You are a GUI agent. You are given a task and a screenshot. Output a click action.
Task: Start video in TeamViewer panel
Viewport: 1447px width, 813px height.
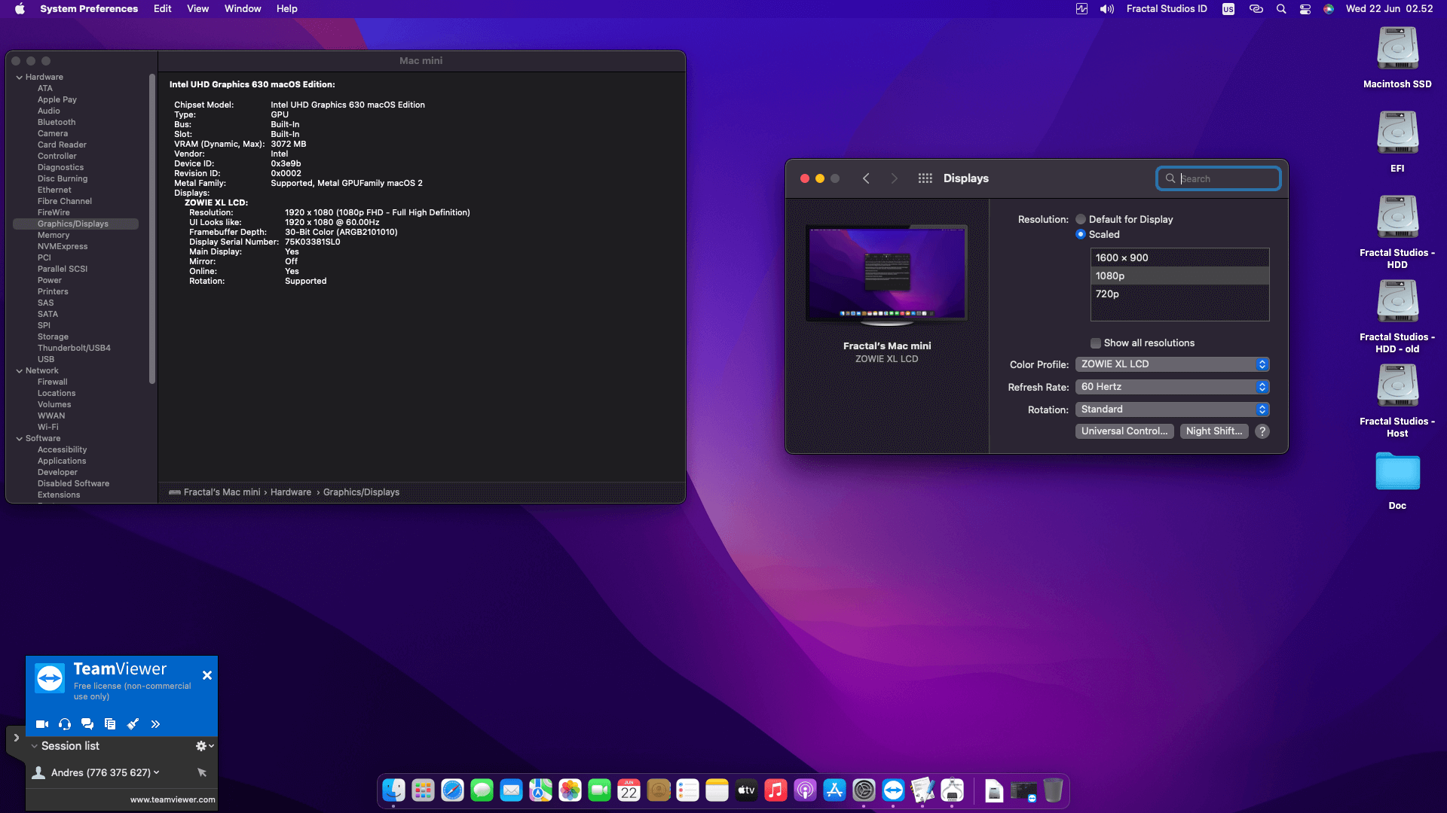point(42,724)
